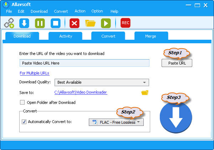Open the Download Quality dropdown

[102, 82]
